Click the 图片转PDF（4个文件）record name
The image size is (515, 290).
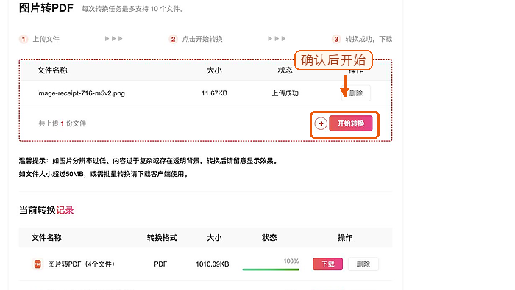pyautogui.click(x=81, y=264)
